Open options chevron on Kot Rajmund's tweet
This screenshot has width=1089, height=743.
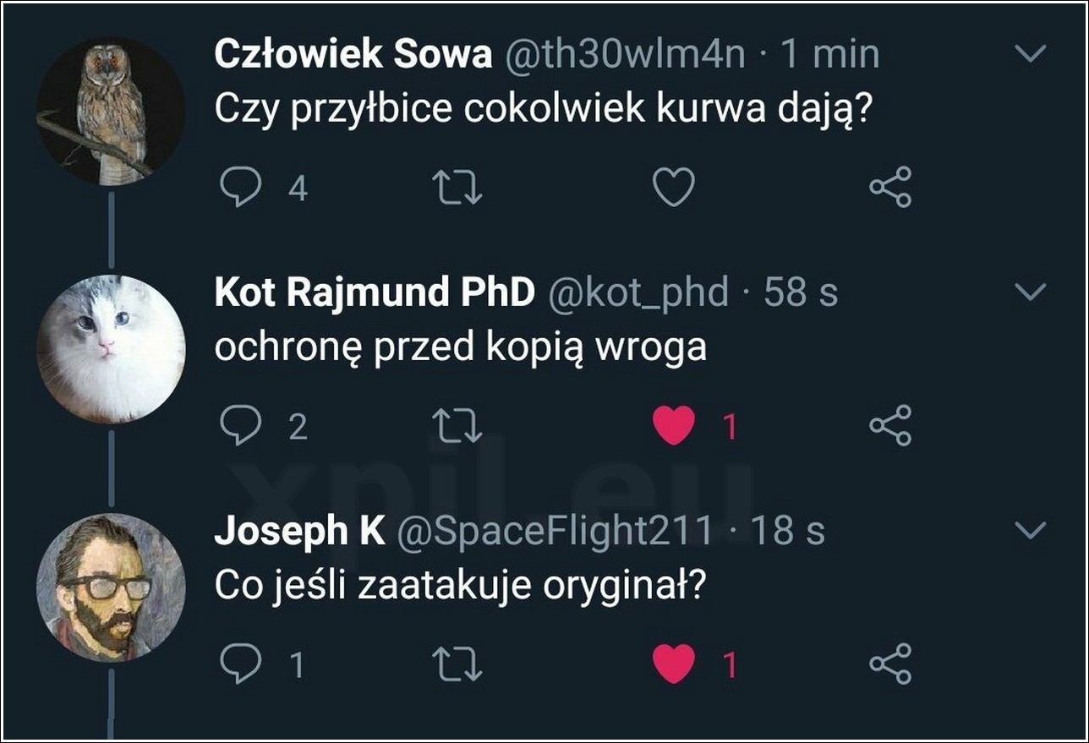1030,293
